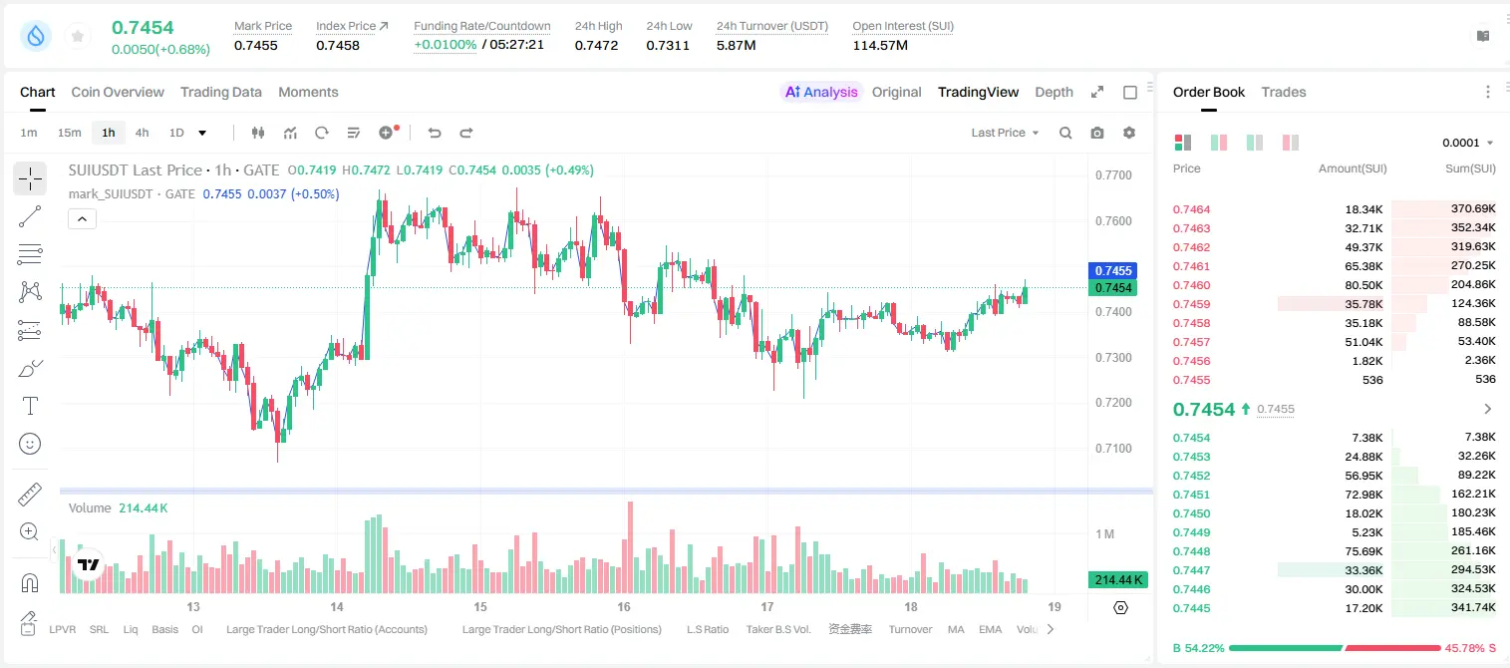Click the undo arrow in chart toolbar
Image resolution: width=1510 pixels, height=668 pixels.
(435, 133)
